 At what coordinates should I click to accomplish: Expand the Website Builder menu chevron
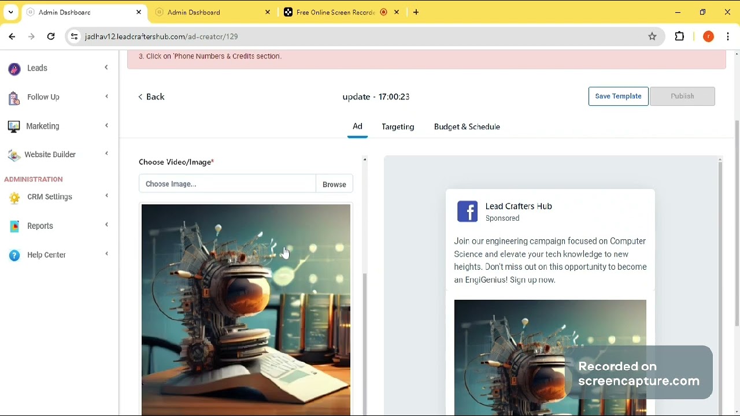click(106, 153)
